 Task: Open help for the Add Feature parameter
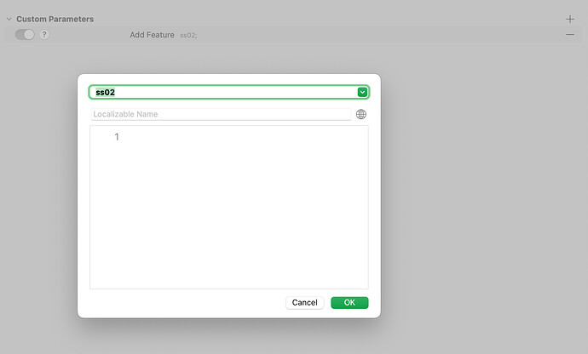tap(44, 34)
